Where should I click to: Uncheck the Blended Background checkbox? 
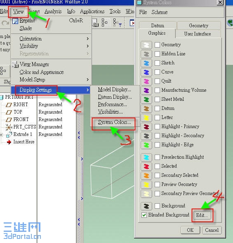144,215
